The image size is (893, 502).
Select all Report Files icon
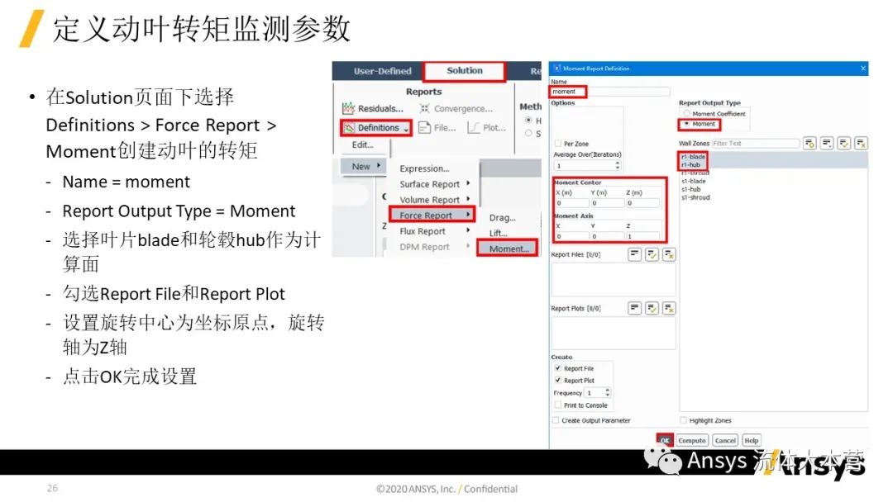(x=652, y=254)
